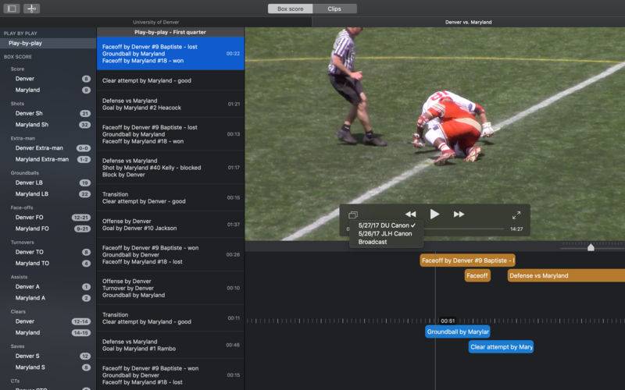
Task: Select Denver A assists row
Action: 48,286
